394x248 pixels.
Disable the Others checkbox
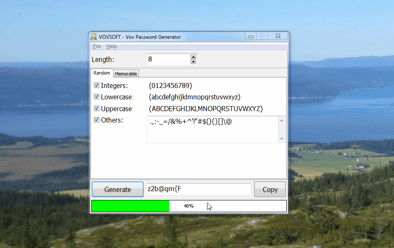pos(96,120)
